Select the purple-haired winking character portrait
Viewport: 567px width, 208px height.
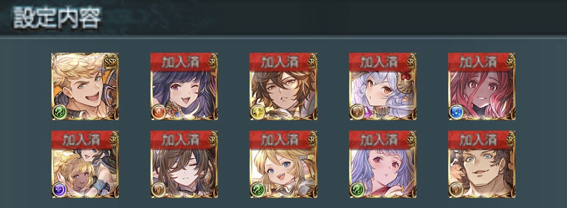pyautogui.click(x=184, y=86)
